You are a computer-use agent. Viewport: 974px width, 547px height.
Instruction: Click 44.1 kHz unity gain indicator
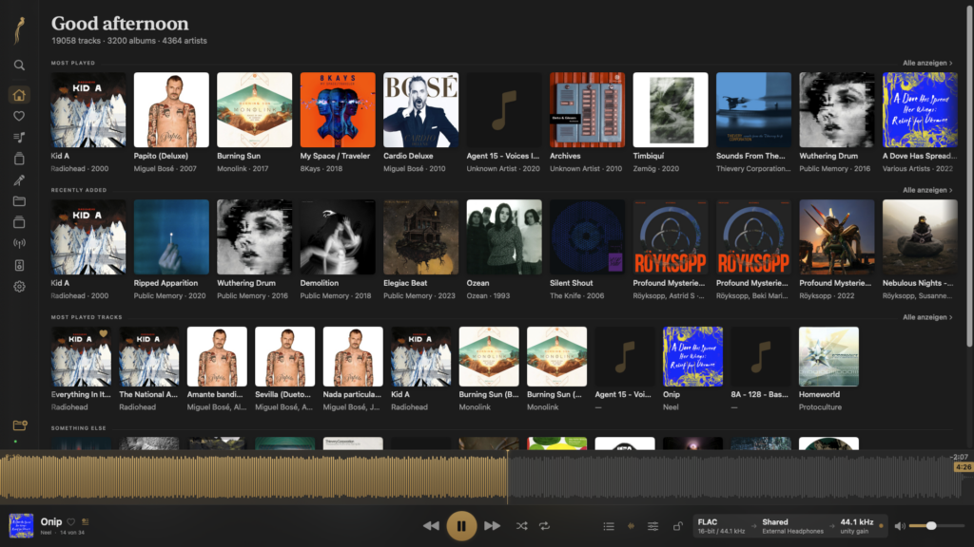[x=857, y=526]
